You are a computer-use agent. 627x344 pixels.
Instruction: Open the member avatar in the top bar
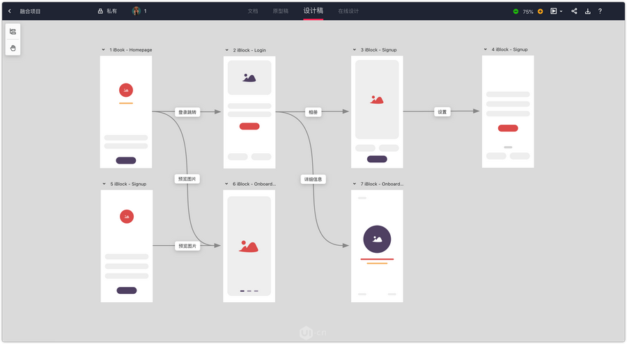137,11
